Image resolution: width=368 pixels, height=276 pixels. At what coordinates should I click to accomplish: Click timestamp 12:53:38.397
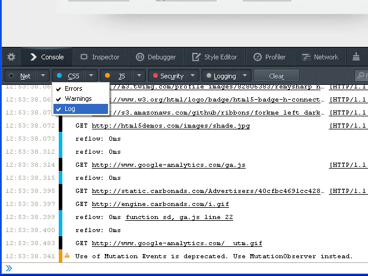(30, 204)
